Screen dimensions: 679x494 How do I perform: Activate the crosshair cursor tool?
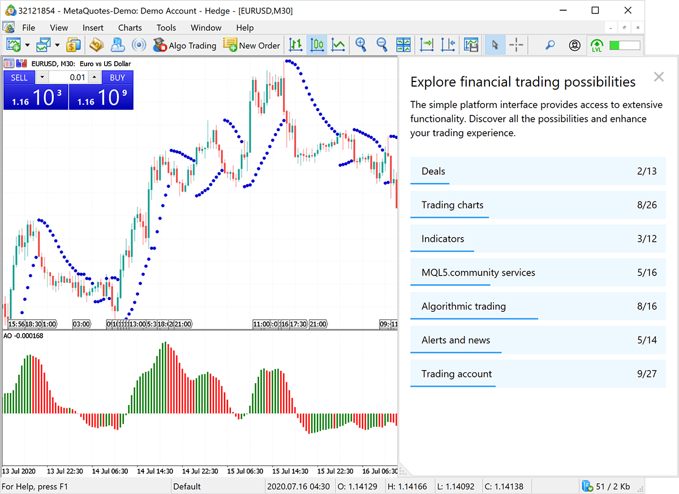pyautogui.click(x=516, y=45)
